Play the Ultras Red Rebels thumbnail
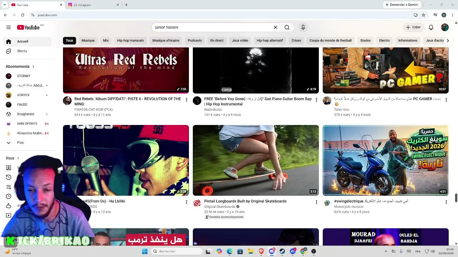Screen dimensions: 458x257 [126, 70]
